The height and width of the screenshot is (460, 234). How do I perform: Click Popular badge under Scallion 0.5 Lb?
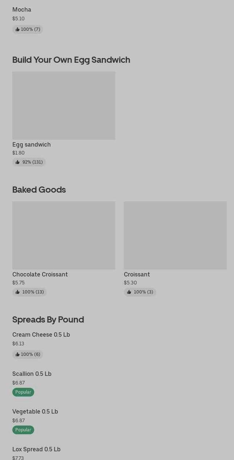[23, 392]
